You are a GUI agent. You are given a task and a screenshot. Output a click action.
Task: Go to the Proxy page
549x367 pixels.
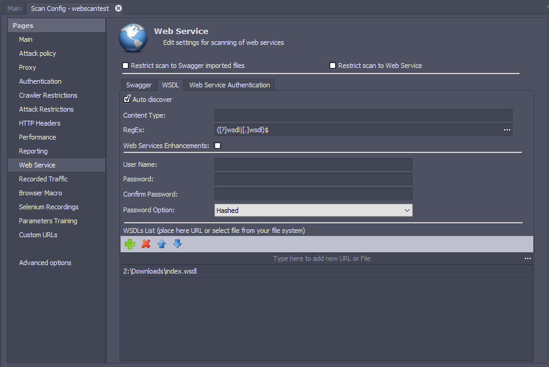tap(57, 68)
